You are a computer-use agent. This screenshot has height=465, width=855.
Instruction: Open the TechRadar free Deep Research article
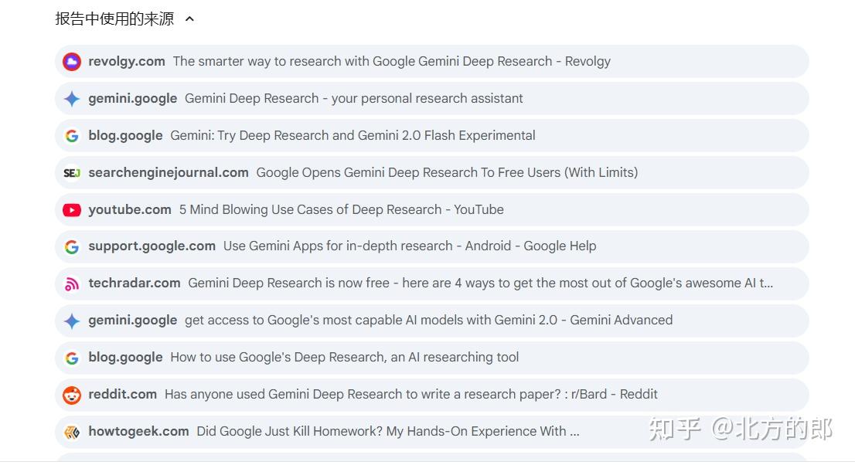(481, 283)
